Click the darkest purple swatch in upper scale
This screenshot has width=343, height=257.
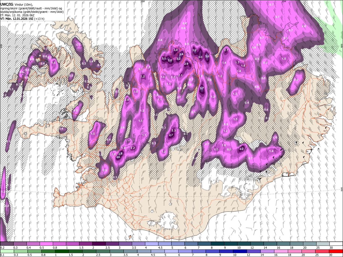pyautogui.click(x=99, y=244)
